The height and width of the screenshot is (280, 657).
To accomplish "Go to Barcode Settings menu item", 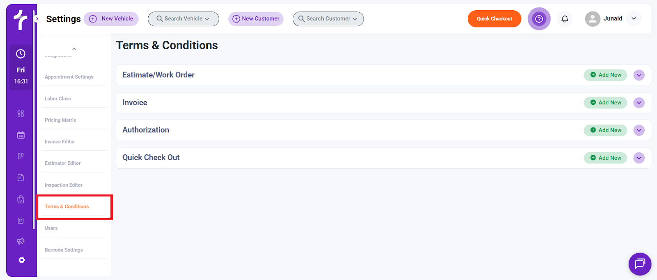I will click(x=64, y=250).
